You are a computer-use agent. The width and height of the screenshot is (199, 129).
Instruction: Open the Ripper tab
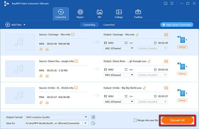tap(80, 14)
